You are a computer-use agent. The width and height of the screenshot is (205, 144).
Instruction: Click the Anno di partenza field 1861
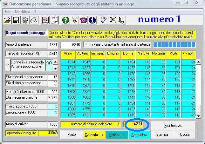tap(53, 45)
